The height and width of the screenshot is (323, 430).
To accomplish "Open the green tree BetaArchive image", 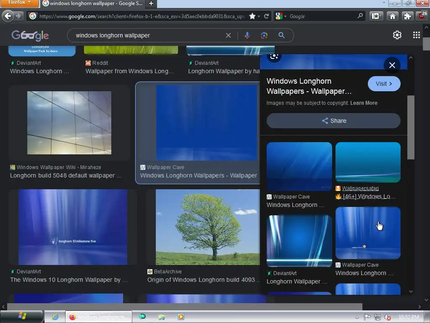I will pos(207,227).
